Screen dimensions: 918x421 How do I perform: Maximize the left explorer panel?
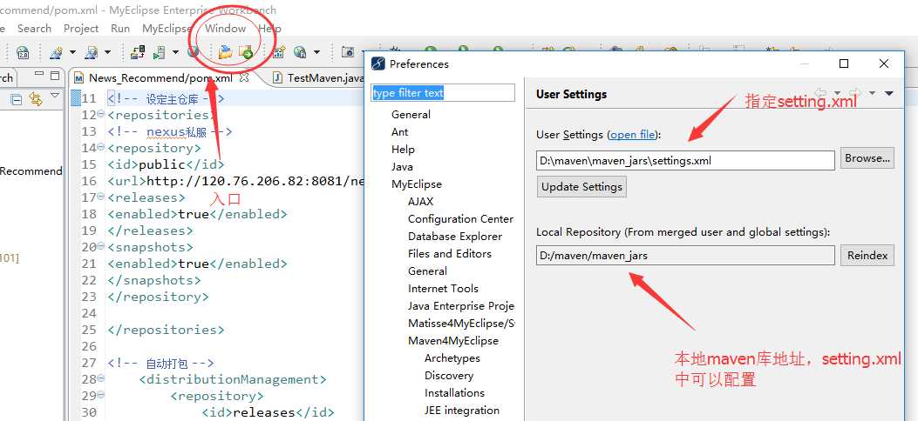pyautogui.click(x=55, y=76)
